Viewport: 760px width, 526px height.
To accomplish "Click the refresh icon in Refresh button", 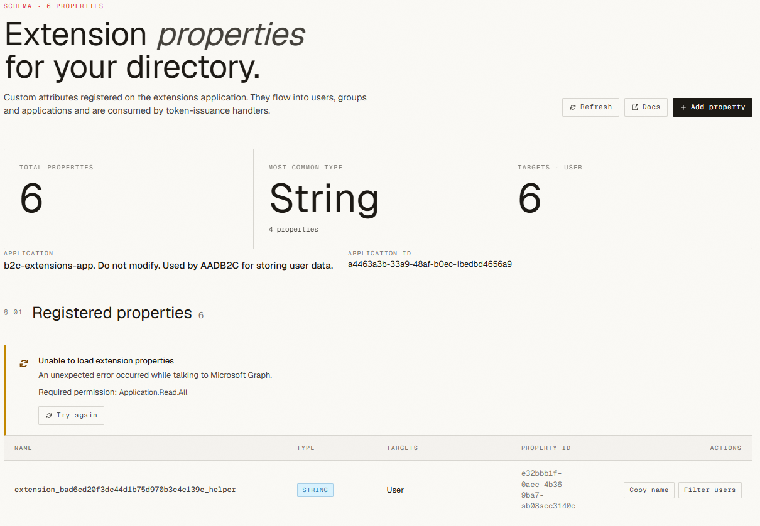I will coord(573,107).
